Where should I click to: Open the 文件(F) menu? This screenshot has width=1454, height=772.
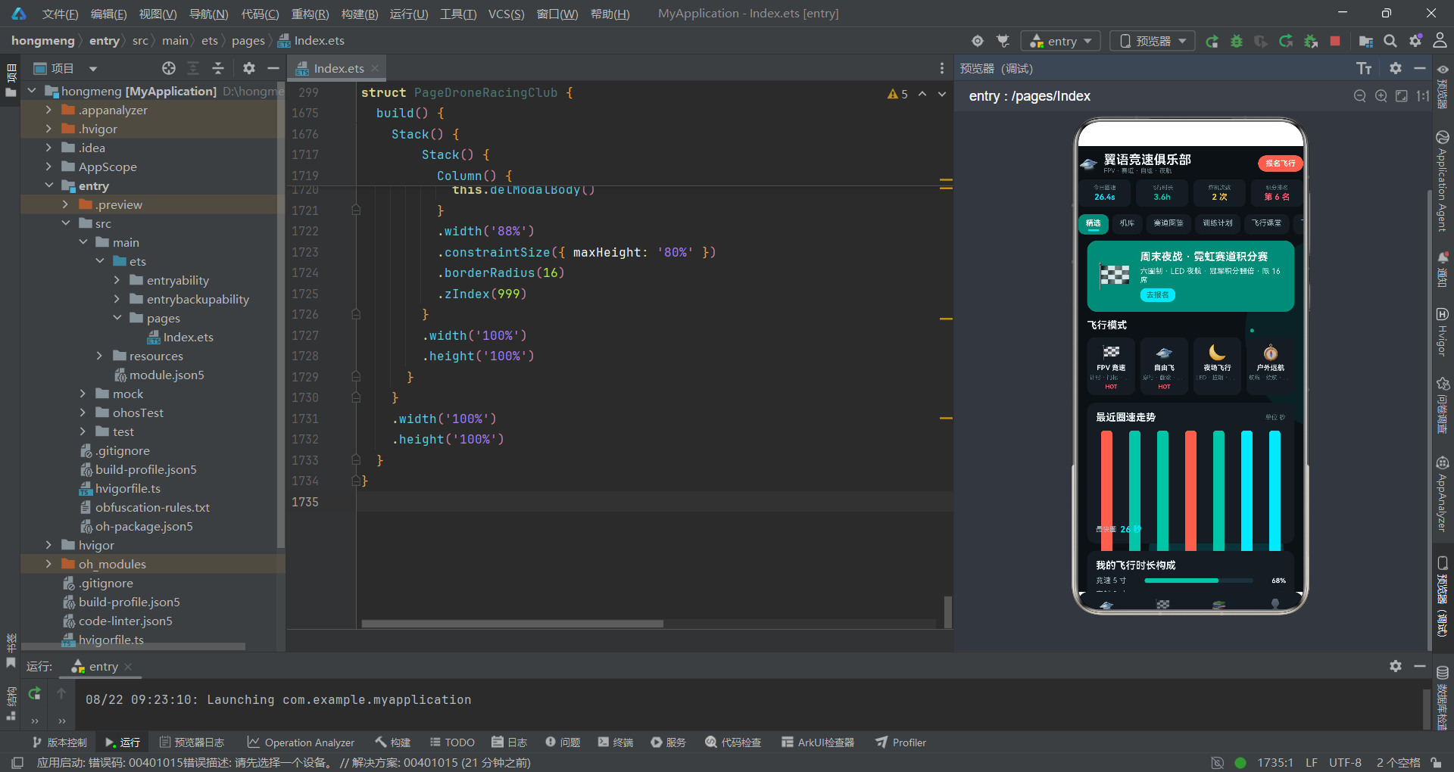pos(60,14)
